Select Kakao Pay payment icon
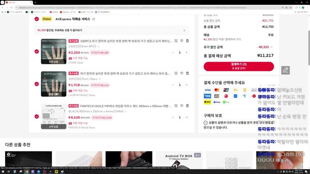 point(208,102)
